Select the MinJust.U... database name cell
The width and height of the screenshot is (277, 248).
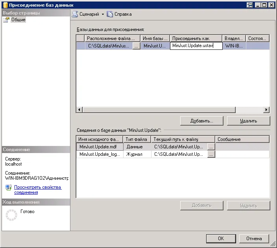(155, 46)
